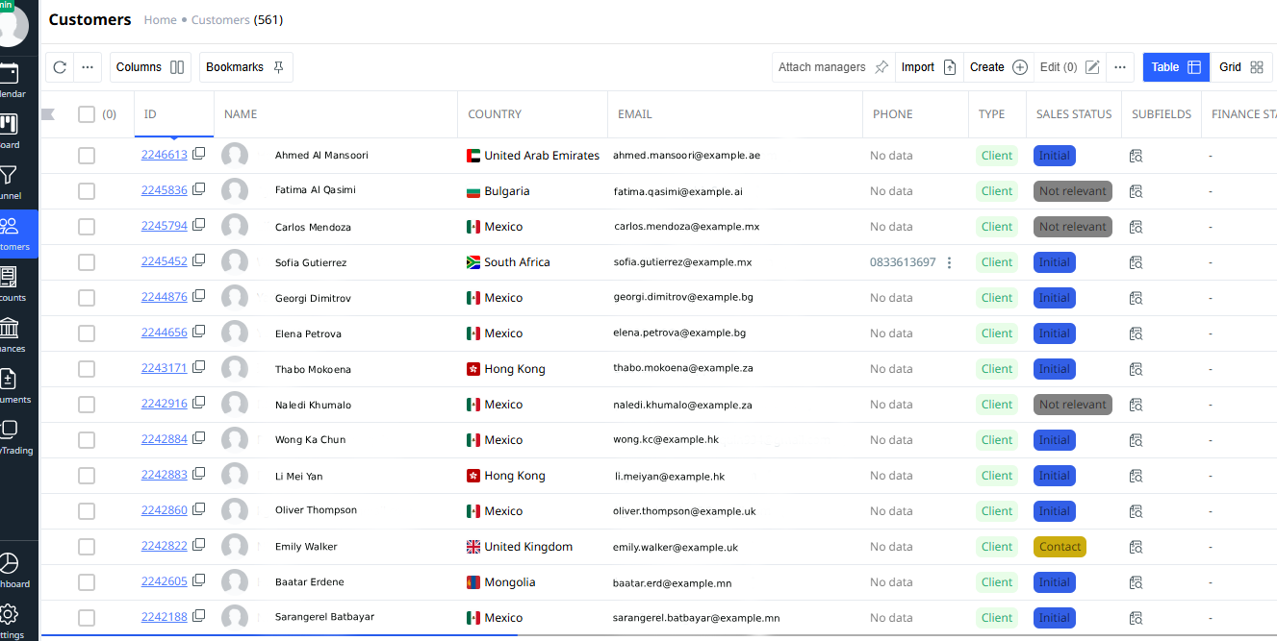Open the toolbar overflow menu next to Edit
This screenshot has width=1277, height=641.
point(1119,67)
